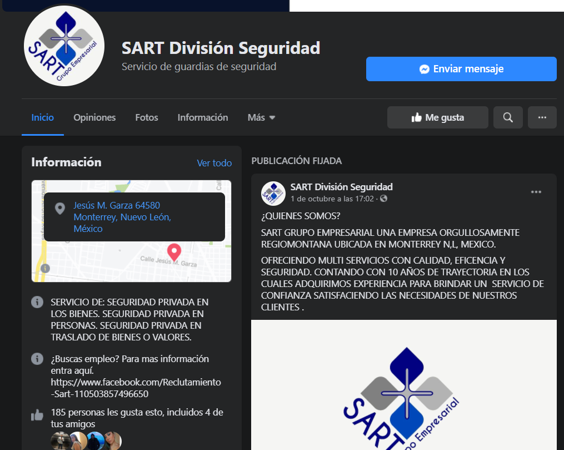
Task: Open the Reclutamiento-Sart Facebook URL
Action: coord(136,388)
